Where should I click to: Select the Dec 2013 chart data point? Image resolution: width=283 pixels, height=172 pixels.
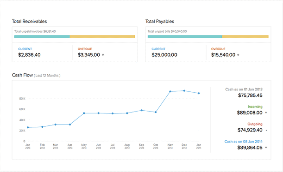click(184, 91)
